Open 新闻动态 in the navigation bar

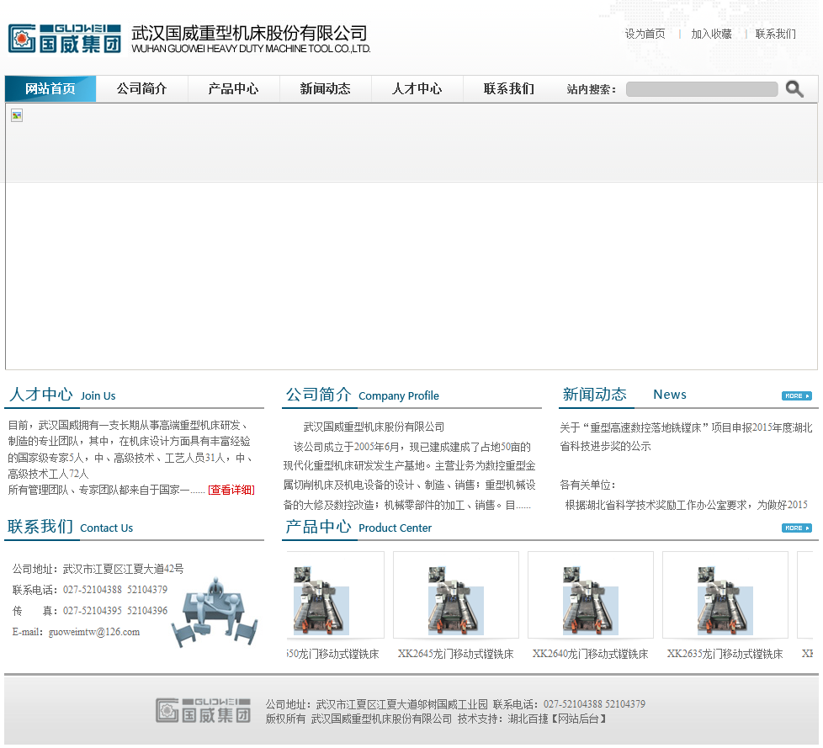pyautogui.click(x=325, y=89)
